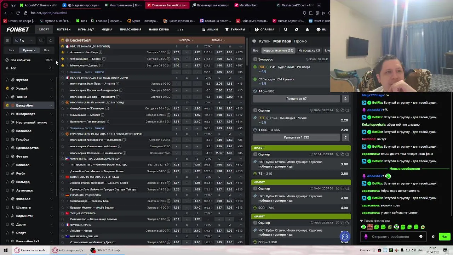The height and width of the screenshot is (255, 453).
Task: Switch to the Все tab in sidebar
Action: [x=47, y=50]
